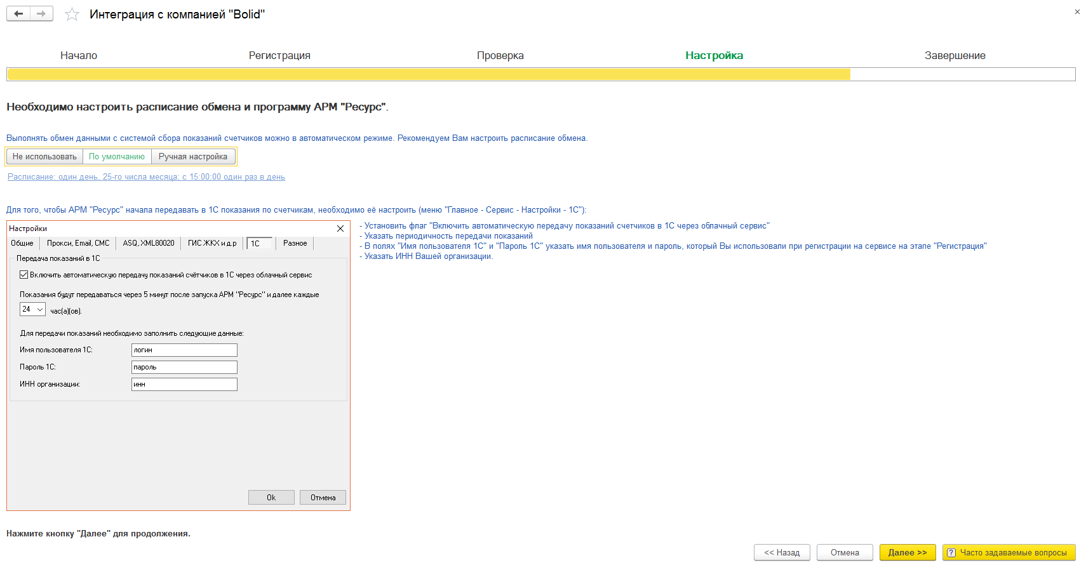Click the "Завершение" wizard step label
The width and height of the screenshot is (1086, 584).
click(955, 56)
